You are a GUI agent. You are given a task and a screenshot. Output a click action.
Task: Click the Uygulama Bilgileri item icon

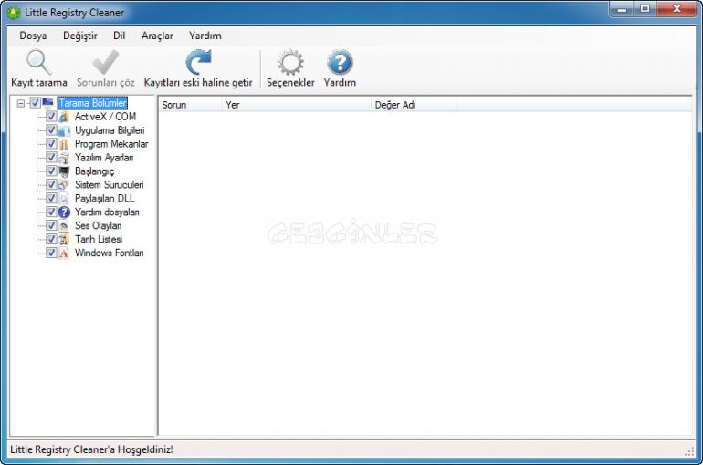click(x=64, y=130)
